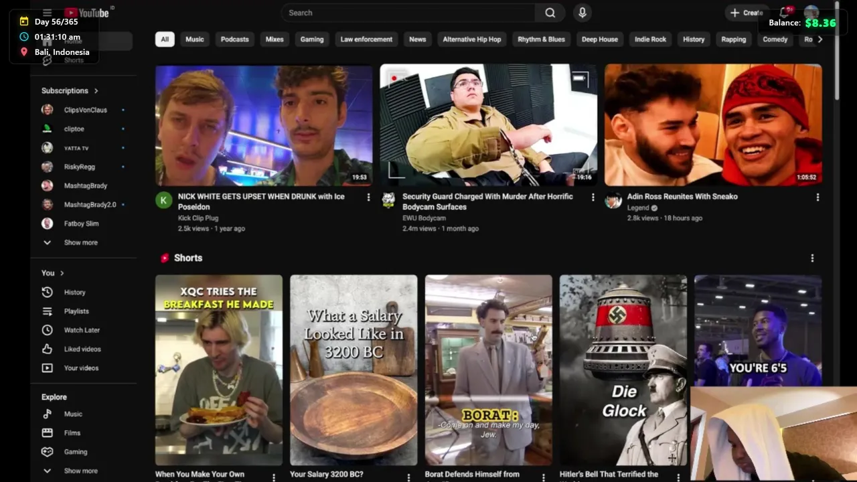Viewport: 857px width, 482px height.
Task: Select the News filter chip
Action: pyautogui.click(x=418, y=39)
